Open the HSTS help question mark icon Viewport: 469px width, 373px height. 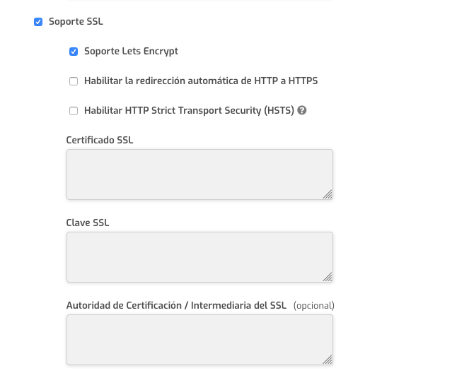[x=302, y=110]
